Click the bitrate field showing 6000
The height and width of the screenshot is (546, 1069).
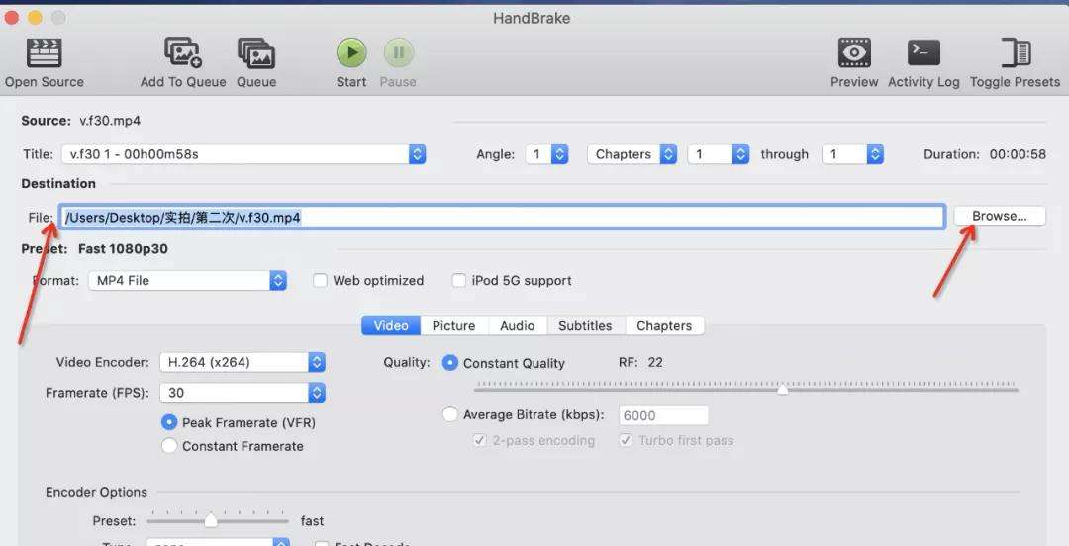(663, 415)
